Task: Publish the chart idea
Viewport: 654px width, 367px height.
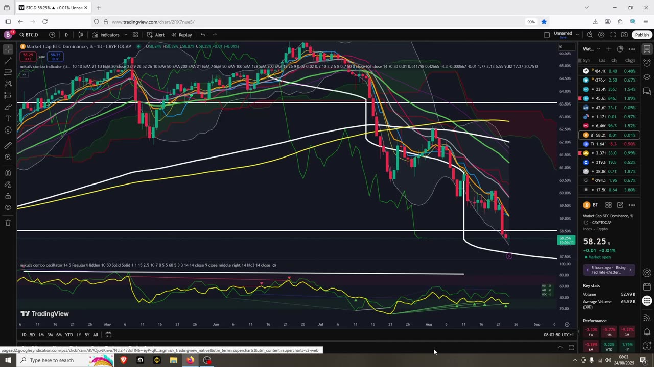Action: 642,35
